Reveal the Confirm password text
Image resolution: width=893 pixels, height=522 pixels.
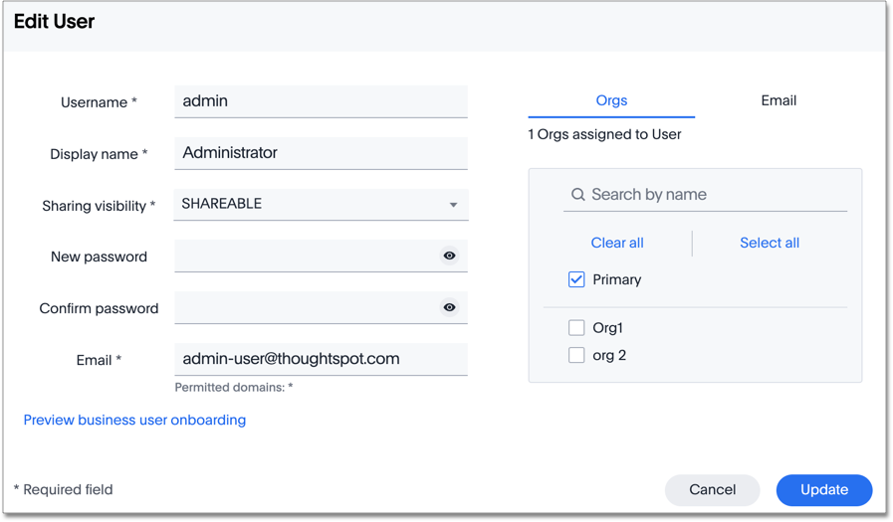tap(449, 308)
